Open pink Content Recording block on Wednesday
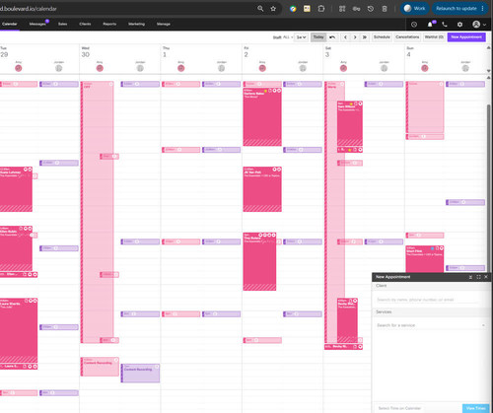The width and height of the screenshot is (493, 413). [100, 367]
